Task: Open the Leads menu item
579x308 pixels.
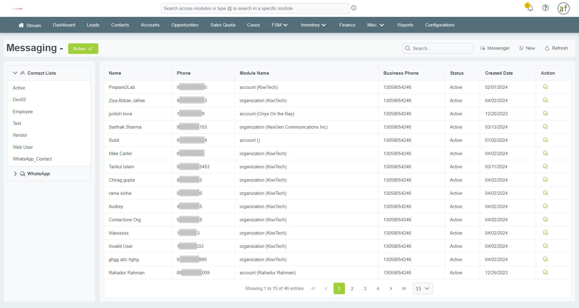Action: pyautogui.click(x=93, y=25)
